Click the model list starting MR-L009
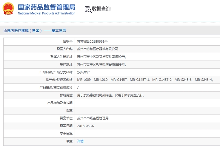The image size is (220, 147). [145, 80]
